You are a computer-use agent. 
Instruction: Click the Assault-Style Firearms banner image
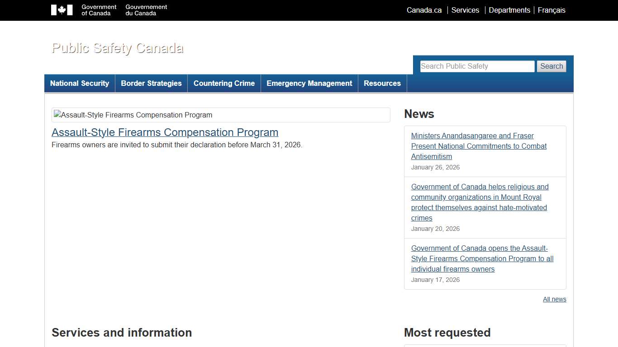(221, 115)
